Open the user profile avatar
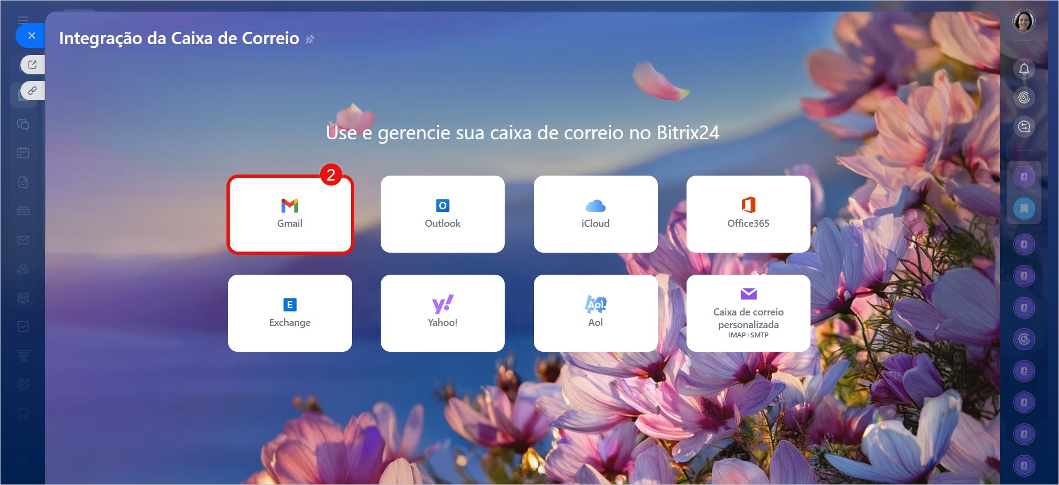 coord(1024,21)
